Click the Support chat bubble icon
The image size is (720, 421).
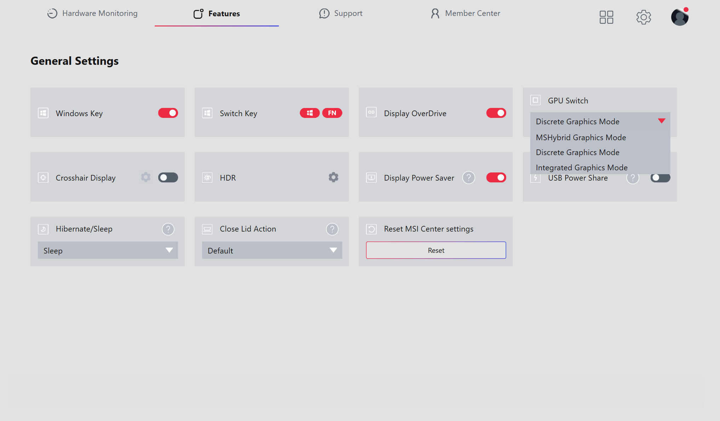324,13
